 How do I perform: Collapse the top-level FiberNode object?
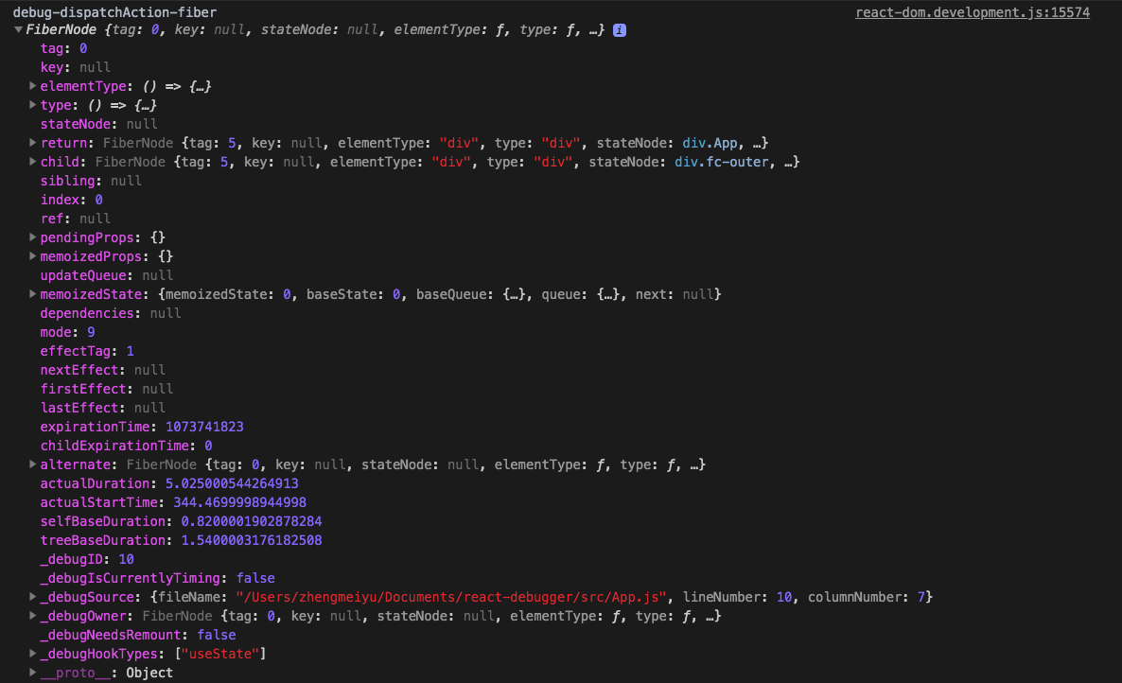pyautogui.click(x=18, y=30)
